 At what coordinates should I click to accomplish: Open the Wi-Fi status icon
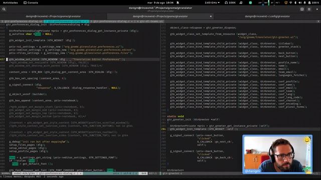[x=291, y=2]
